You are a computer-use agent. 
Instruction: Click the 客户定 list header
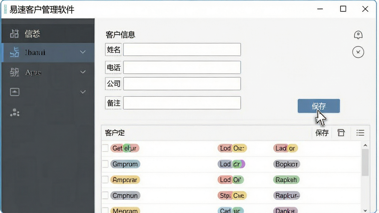coord(115,133)
